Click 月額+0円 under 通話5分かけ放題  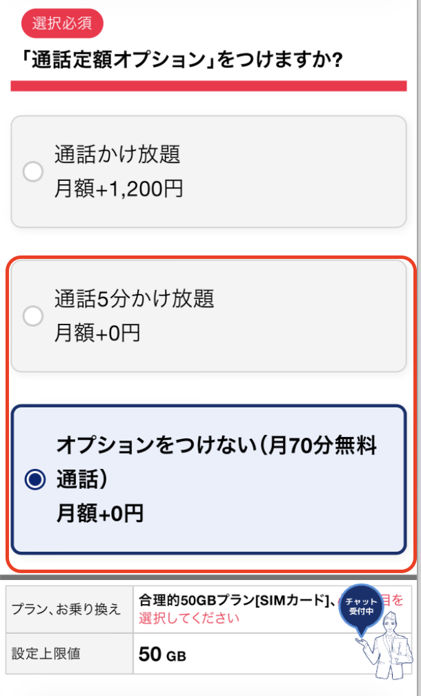(x=97, y=333)
